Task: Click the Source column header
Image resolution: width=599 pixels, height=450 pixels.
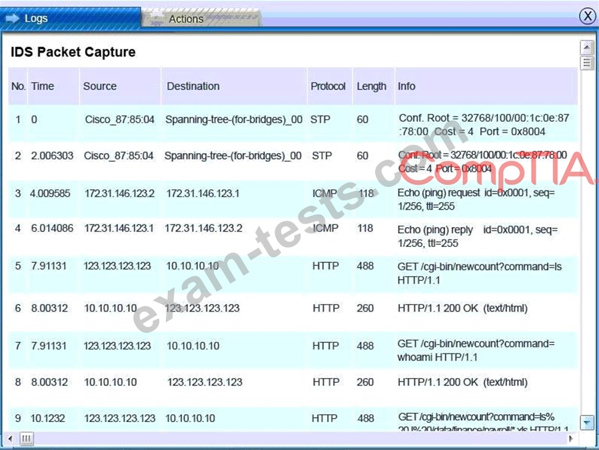Action: click(121, 87)
